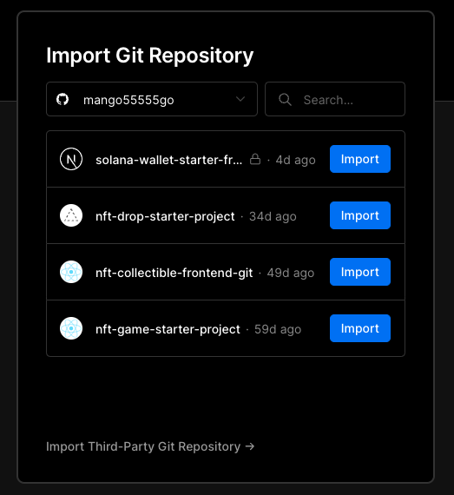Focus the Search repositories field
Screen dimensions: 454x495
(335, 99)
